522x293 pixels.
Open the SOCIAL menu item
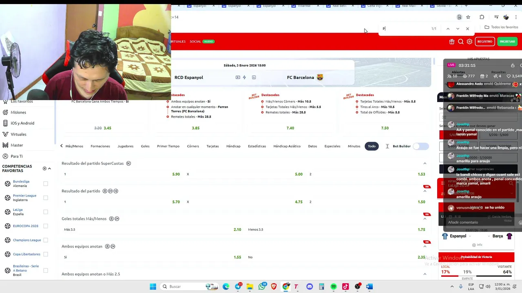pos(195,42)
